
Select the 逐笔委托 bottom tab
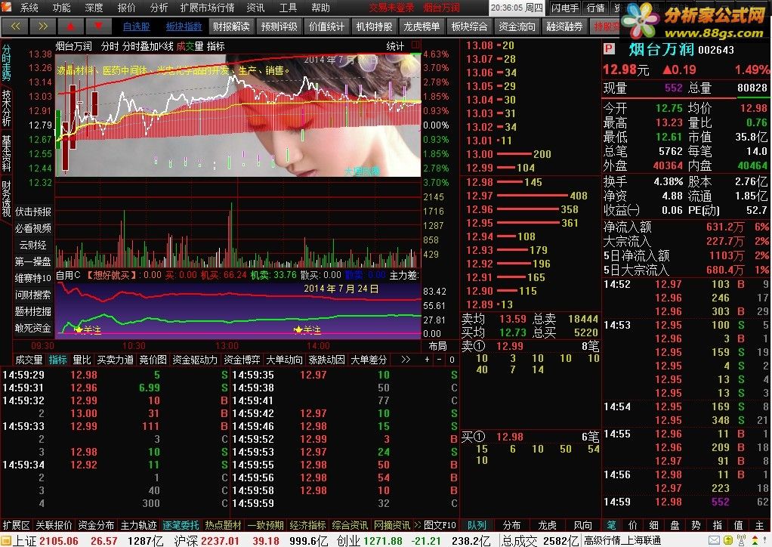click(181, 525)
